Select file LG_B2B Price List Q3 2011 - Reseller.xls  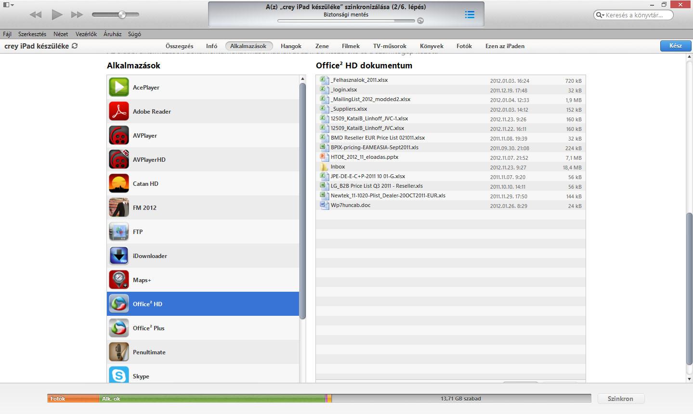click(x=451, y=186)
